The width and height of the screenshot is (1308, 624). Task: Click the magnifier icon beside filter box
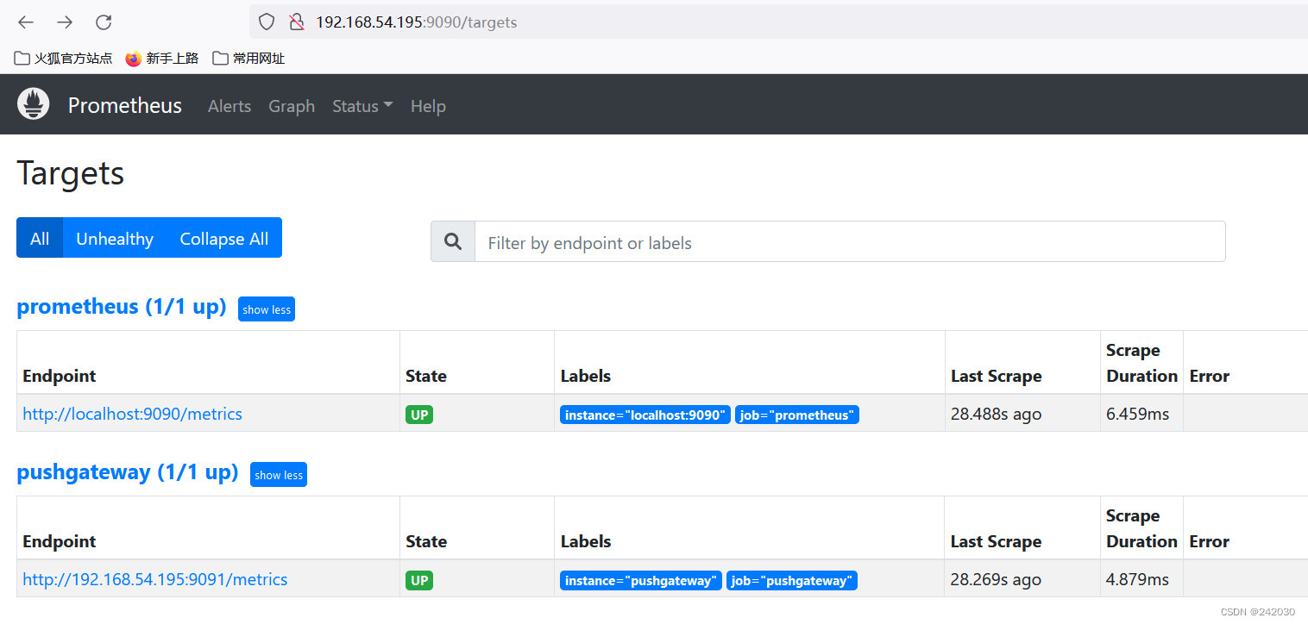[453, 242]
